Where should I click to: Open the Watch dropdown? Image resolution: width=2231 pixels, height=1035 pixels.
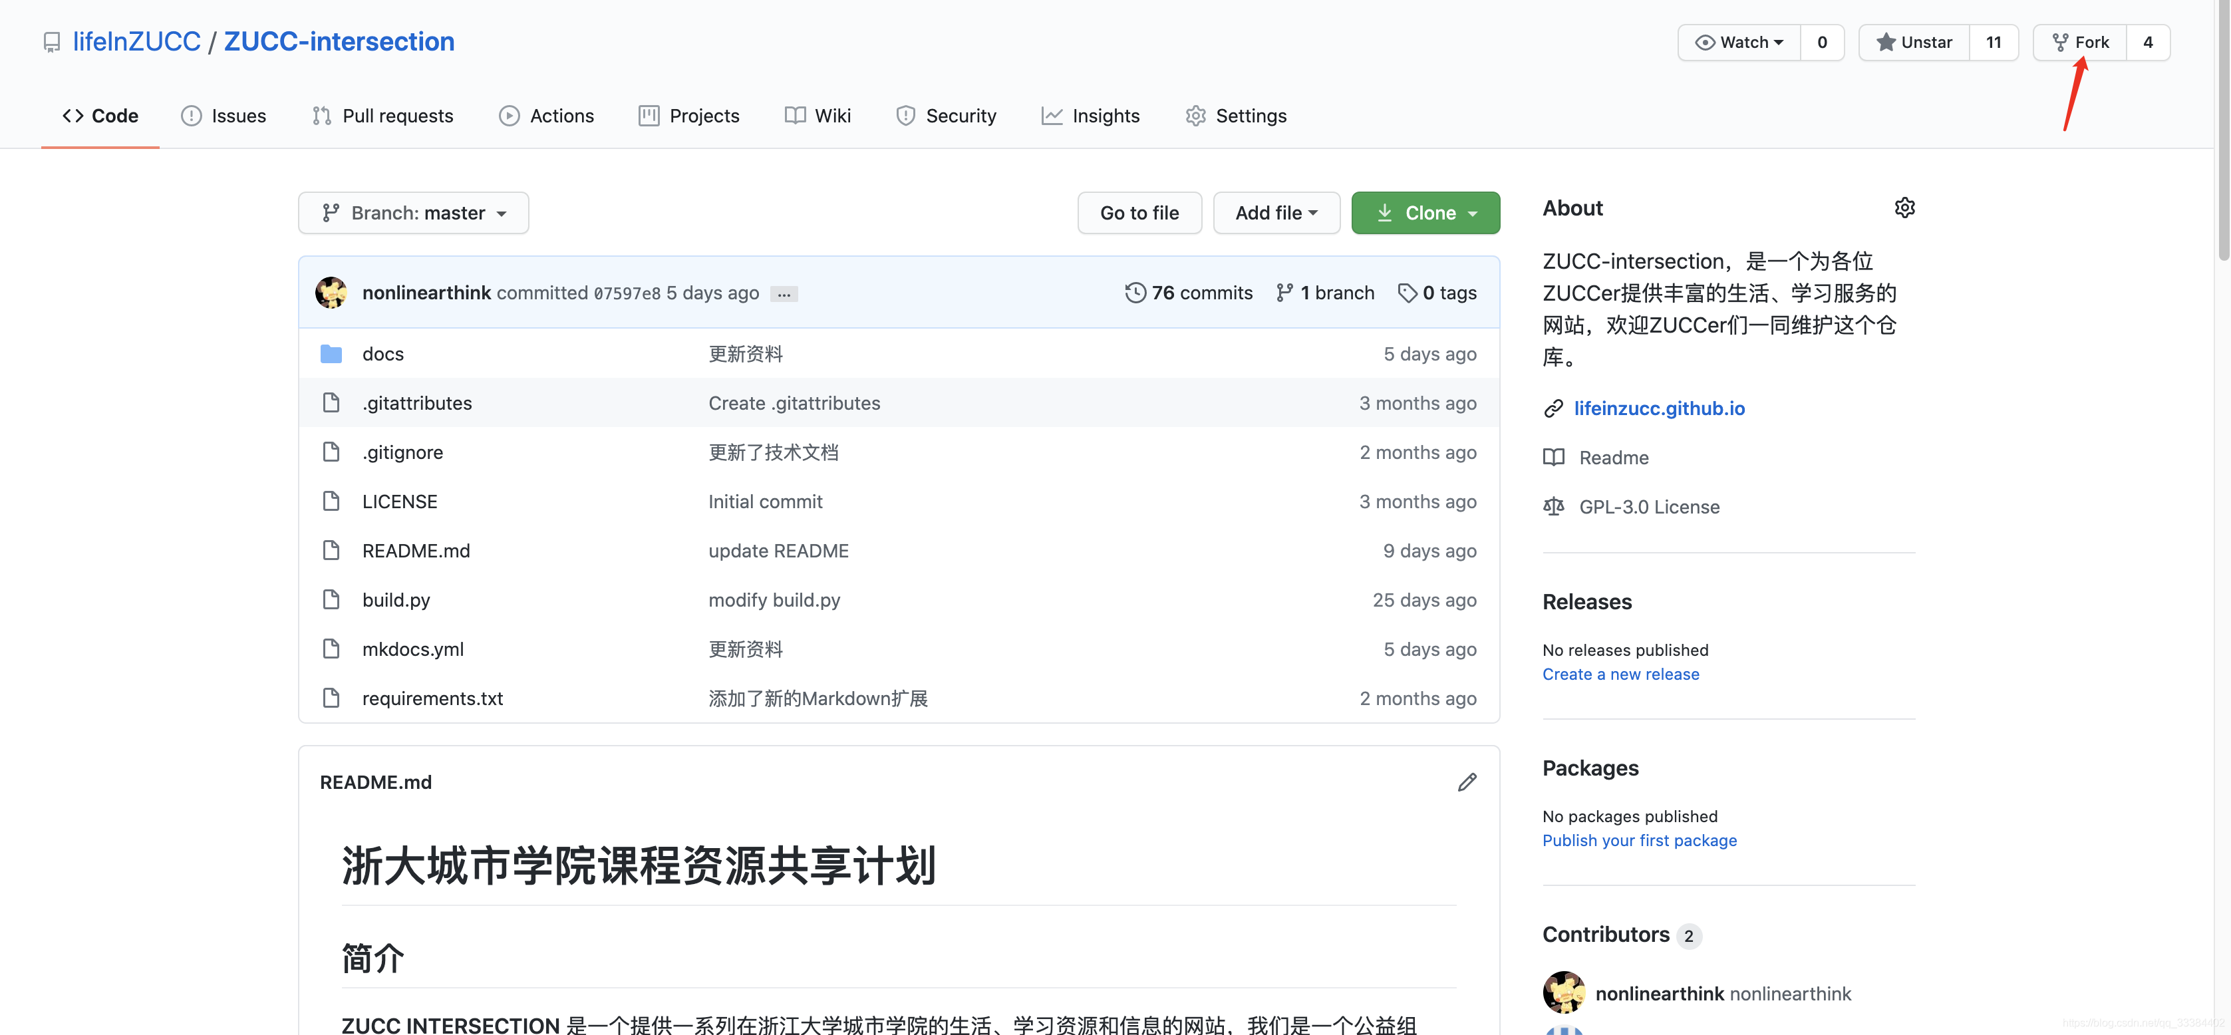[1739, 43]
